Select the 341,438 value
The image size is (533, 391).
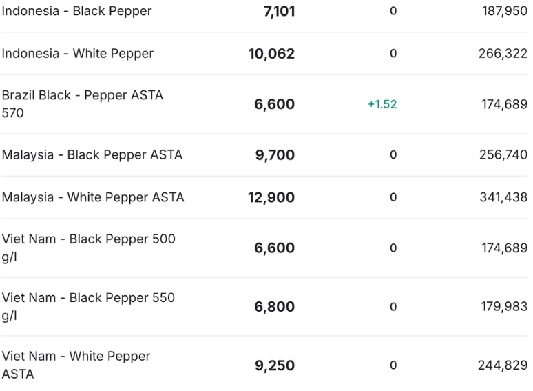(x=503, y=197)
